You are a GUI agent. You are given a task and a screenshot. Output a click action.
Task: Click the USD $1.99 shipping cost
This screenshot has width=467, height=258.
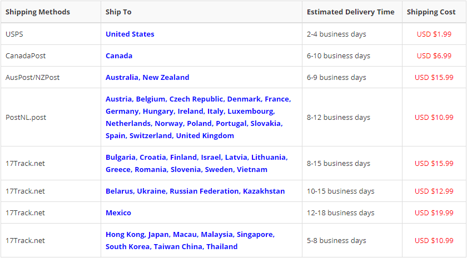tap(434, 34)
